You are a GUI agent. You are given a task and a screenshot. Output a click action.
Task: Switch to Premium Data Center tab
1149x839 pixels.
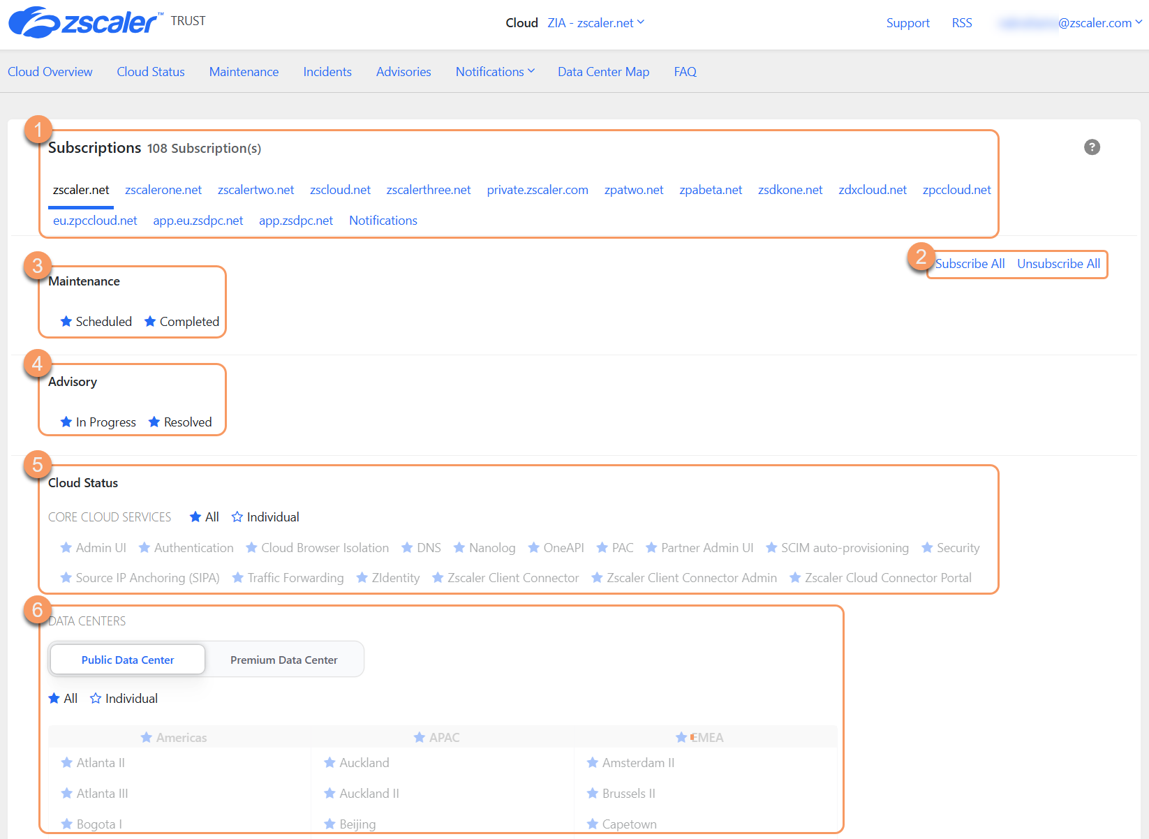(x=283, y=660)
